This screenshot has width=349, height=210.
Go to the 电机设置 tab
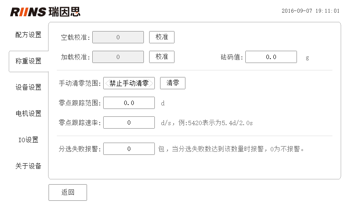(28, 114)
